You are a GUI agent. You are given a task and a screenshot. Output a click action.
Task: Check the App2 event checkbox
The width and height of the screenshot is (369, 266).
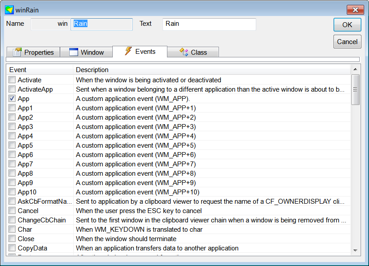point(12,117)
